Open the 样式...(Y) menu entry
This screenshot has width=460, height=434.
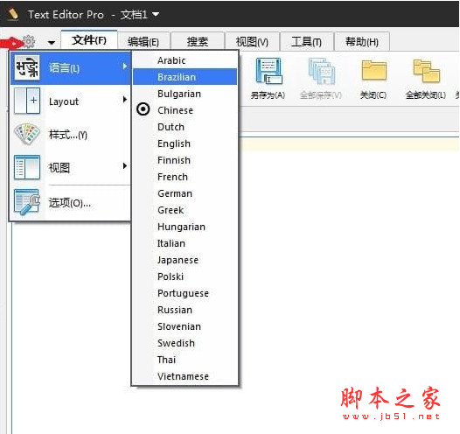[71, 135]
